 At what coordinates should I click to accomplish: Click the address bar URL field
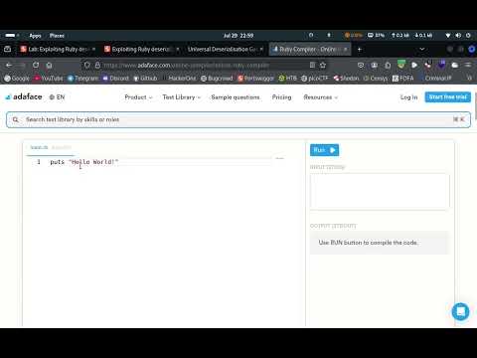tap(206, 65)
